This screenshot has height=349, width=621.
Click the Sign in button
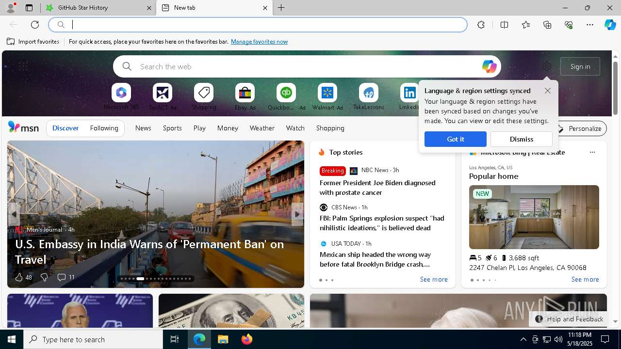click(580, 66)
